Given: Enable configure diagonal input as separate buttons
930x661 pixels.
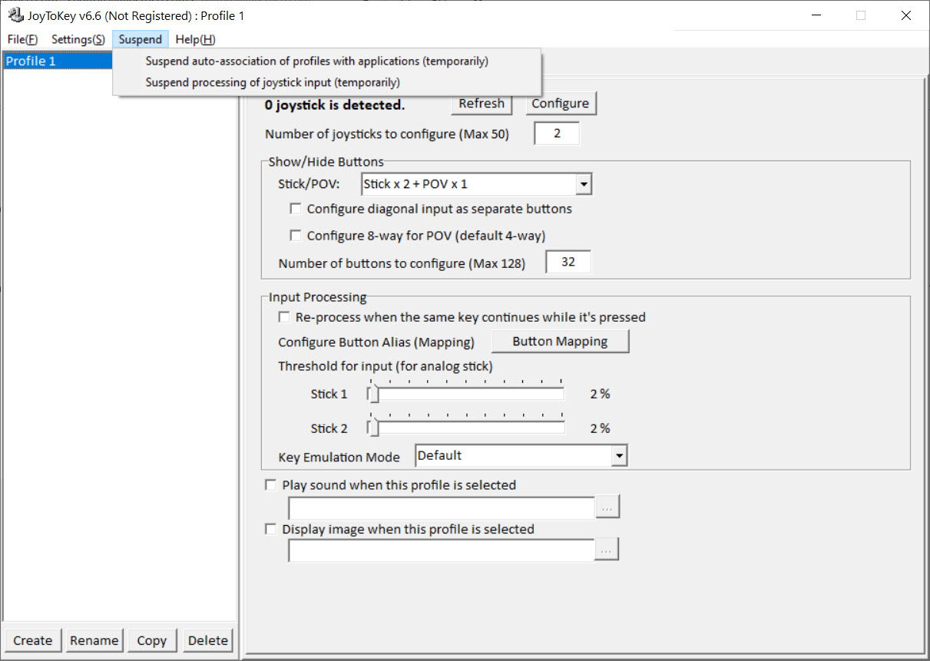Looking at the screenshot, I should (x=296, y=208).
